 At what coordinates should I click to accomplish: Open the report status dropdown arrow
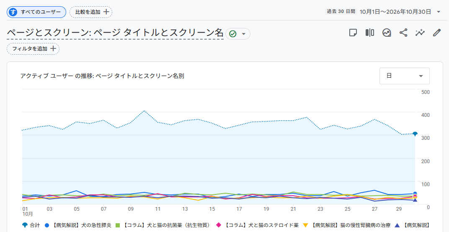244,34
